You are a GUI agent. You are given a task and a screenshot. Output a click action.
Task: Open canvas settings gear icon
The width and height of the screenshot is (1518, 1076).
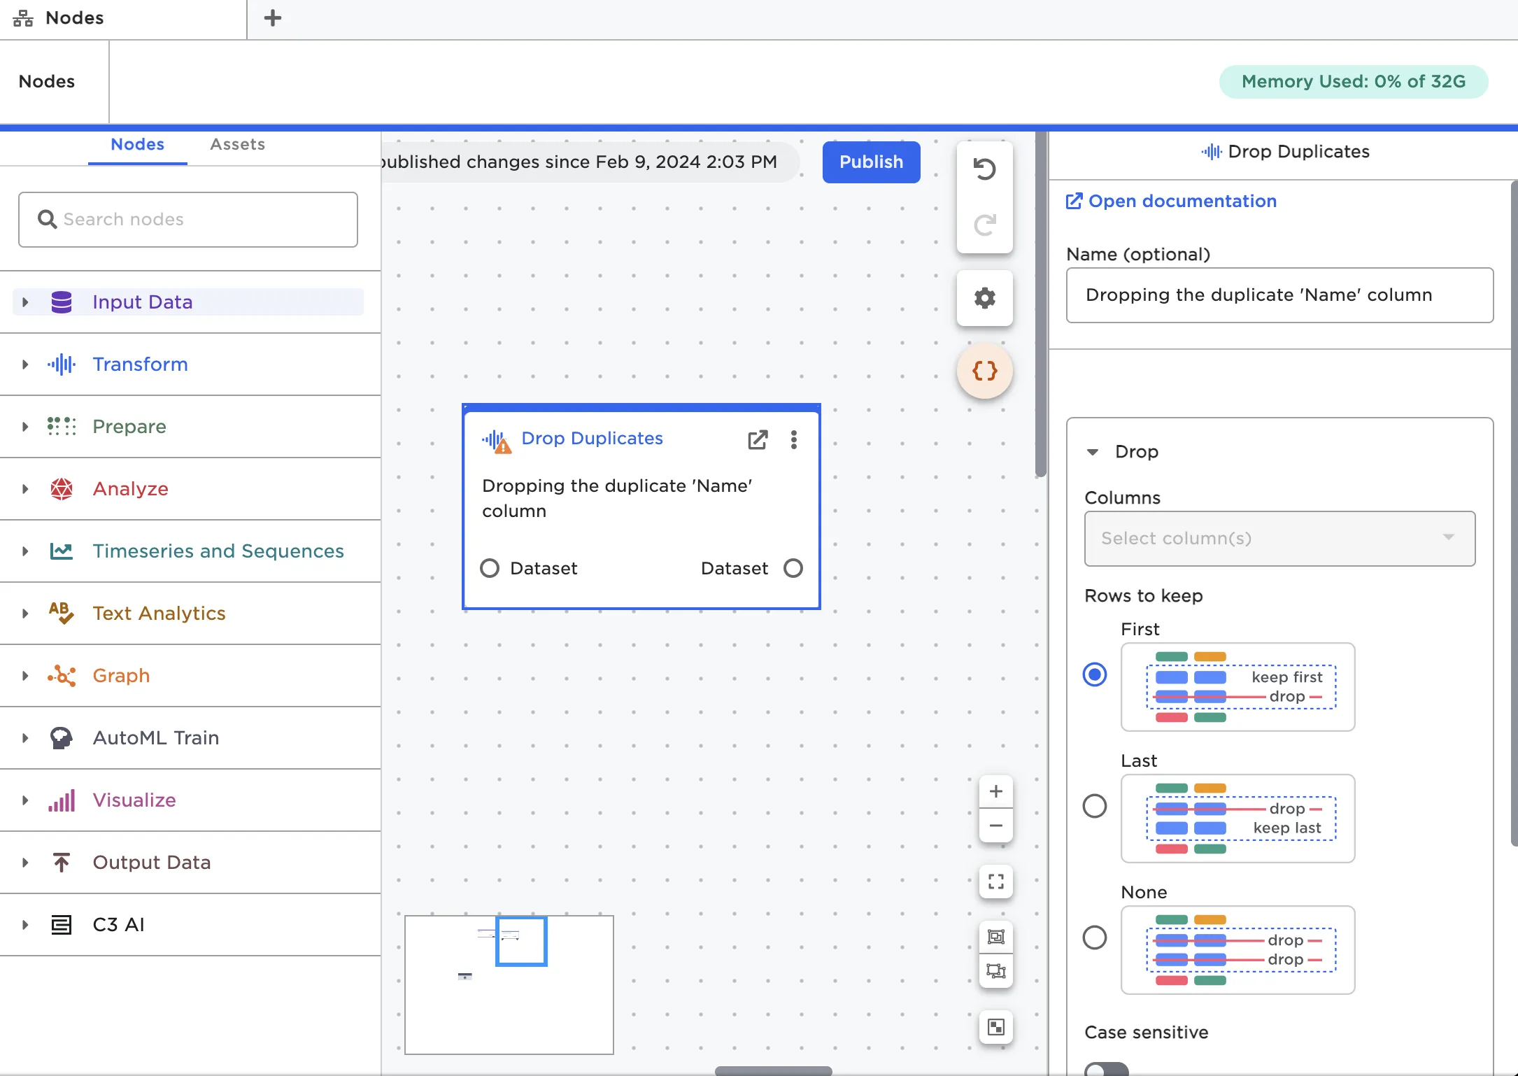point(984,298)
